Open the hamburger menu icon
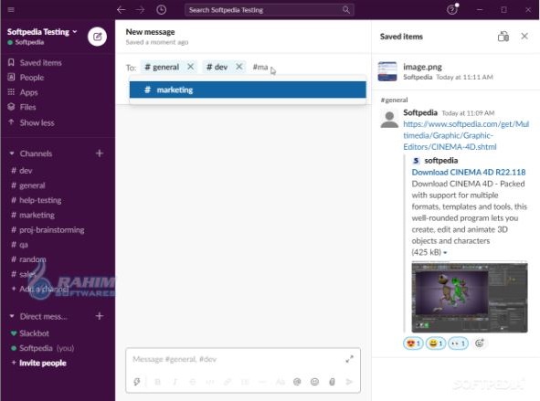540x401 pixels. [x=11, y=10]
